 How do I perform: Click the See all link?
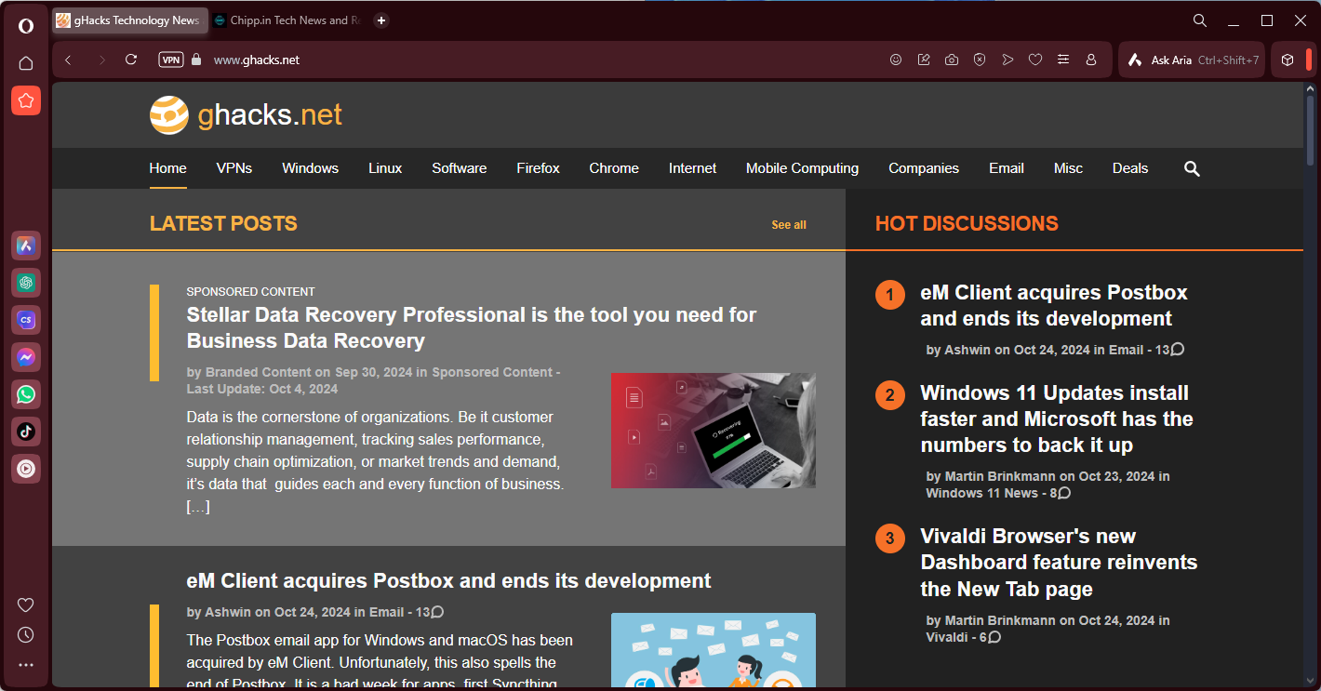point(789,225)
